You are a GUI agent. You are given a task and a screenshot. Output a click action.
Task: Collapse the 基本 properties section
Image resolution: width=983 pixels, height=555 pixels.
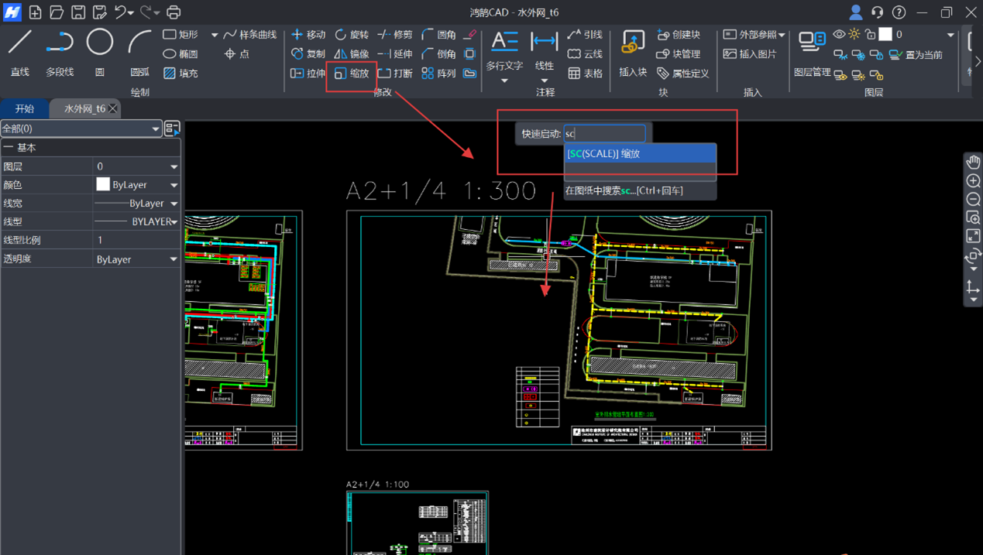click(x=8, y=148)
